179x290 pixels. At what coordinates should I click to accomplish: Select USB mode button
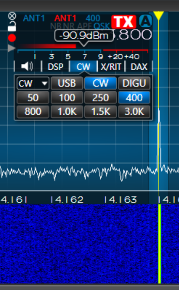[67, 83]
